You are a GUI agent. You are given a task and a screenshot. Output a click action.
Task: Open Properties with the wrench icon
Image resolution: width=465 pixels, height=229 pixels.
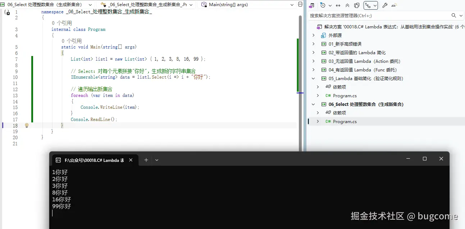click(384, 5)
